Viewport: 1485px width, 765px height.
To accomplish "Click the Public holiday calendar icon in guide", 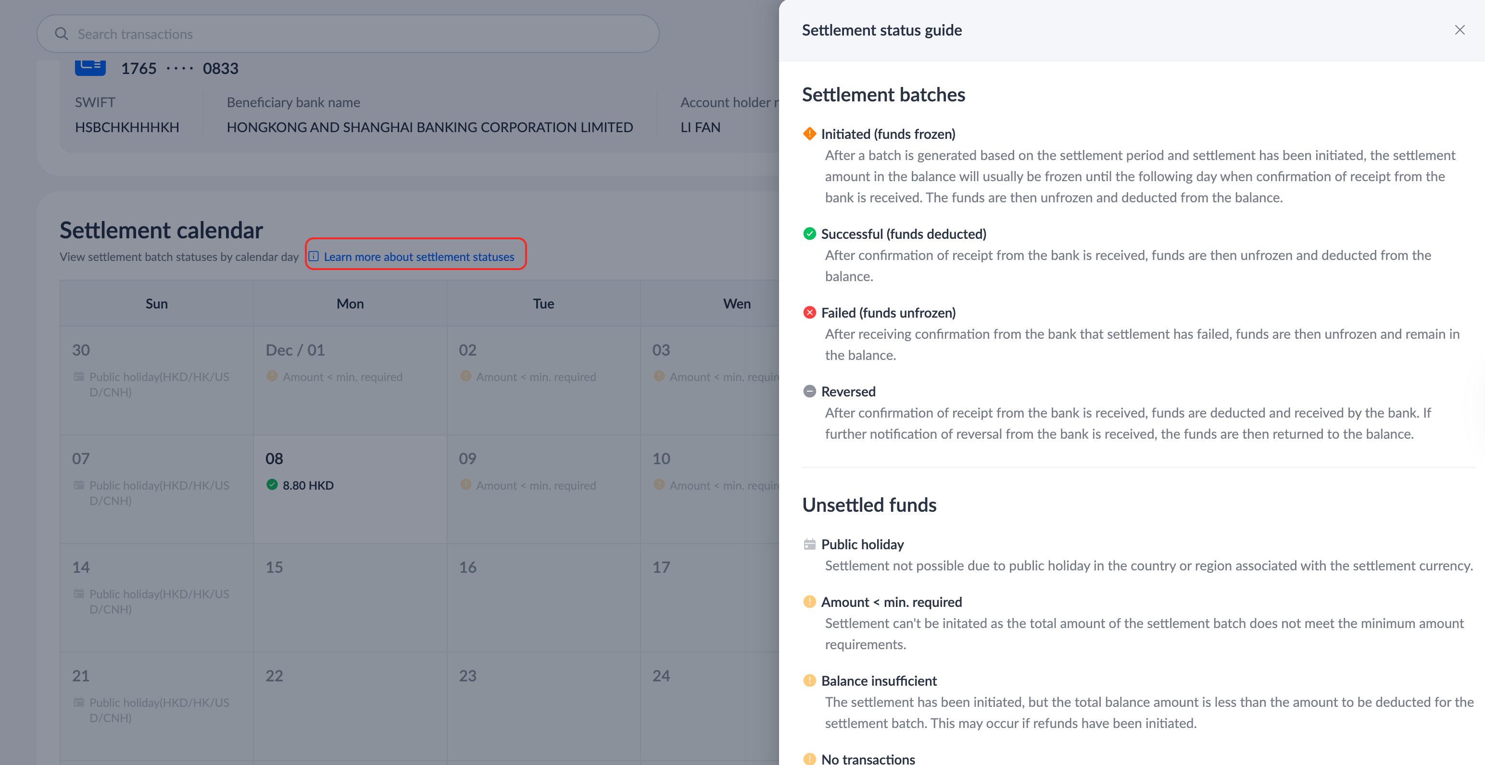I will tap(809, 544).
